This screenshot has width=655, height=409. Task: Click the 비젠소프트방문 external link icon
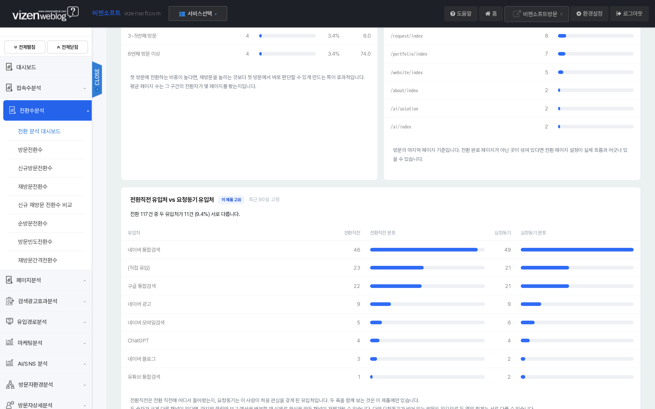(517, 14)
